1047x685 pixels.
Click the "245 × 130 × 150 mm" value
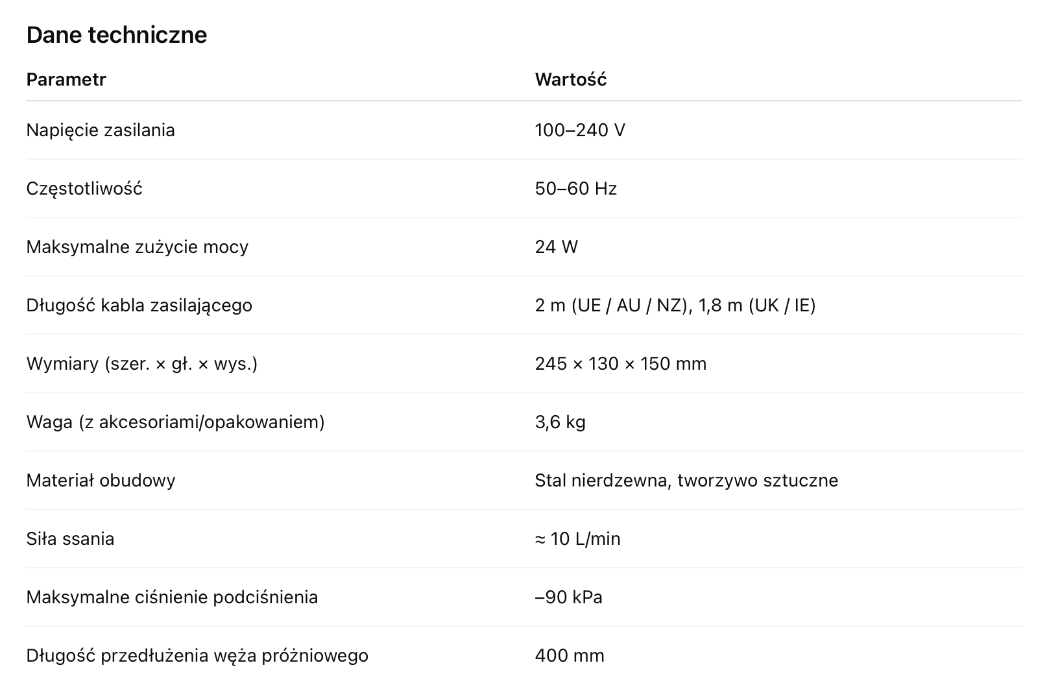point(621,364)
